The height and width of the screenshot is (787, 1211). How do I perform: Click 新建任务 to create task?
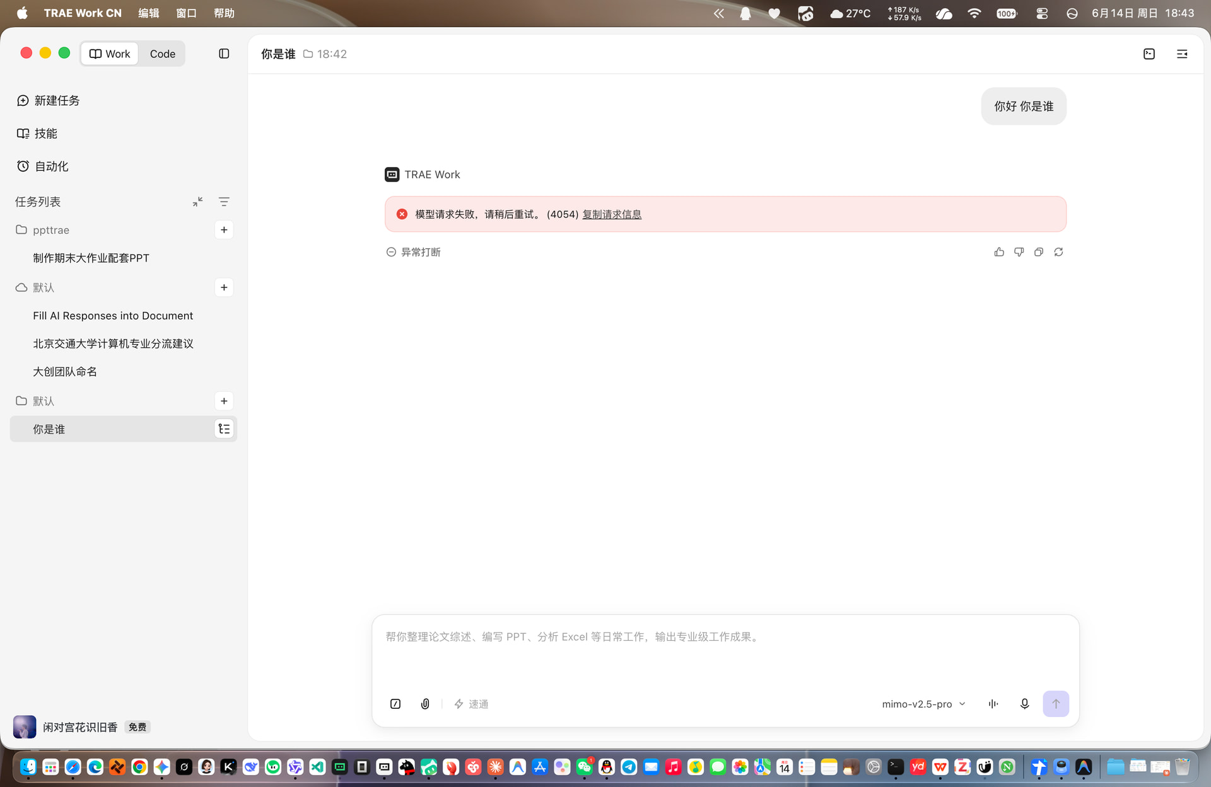point(49,101)
